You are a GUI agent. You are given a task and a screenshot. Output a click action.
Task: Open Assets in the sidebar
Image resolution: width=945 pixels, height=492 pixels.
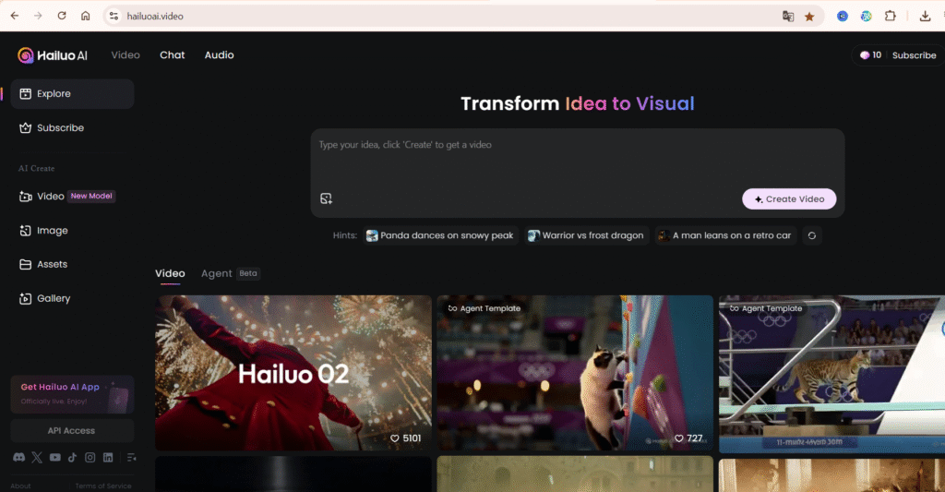(x=72, y=264)
